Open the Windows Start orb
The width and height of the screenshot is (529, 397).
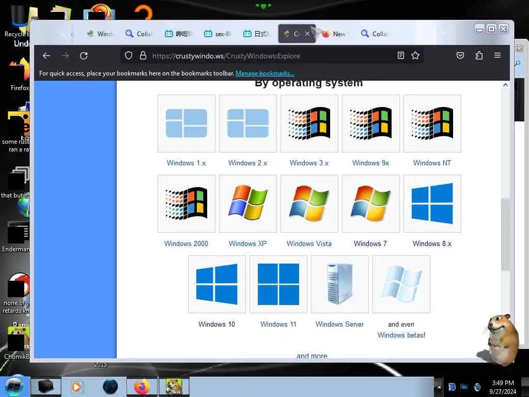13,387
